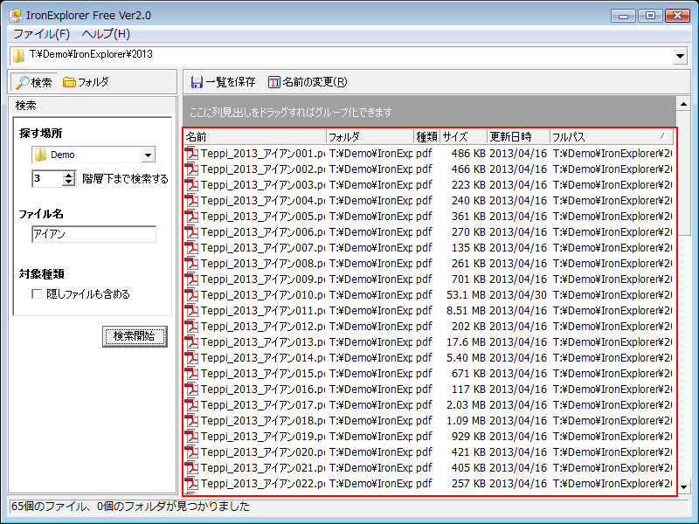Click PDF icon of Teppi_2013_アイアン007
The image size is (699, 524).
coord(191,248)
